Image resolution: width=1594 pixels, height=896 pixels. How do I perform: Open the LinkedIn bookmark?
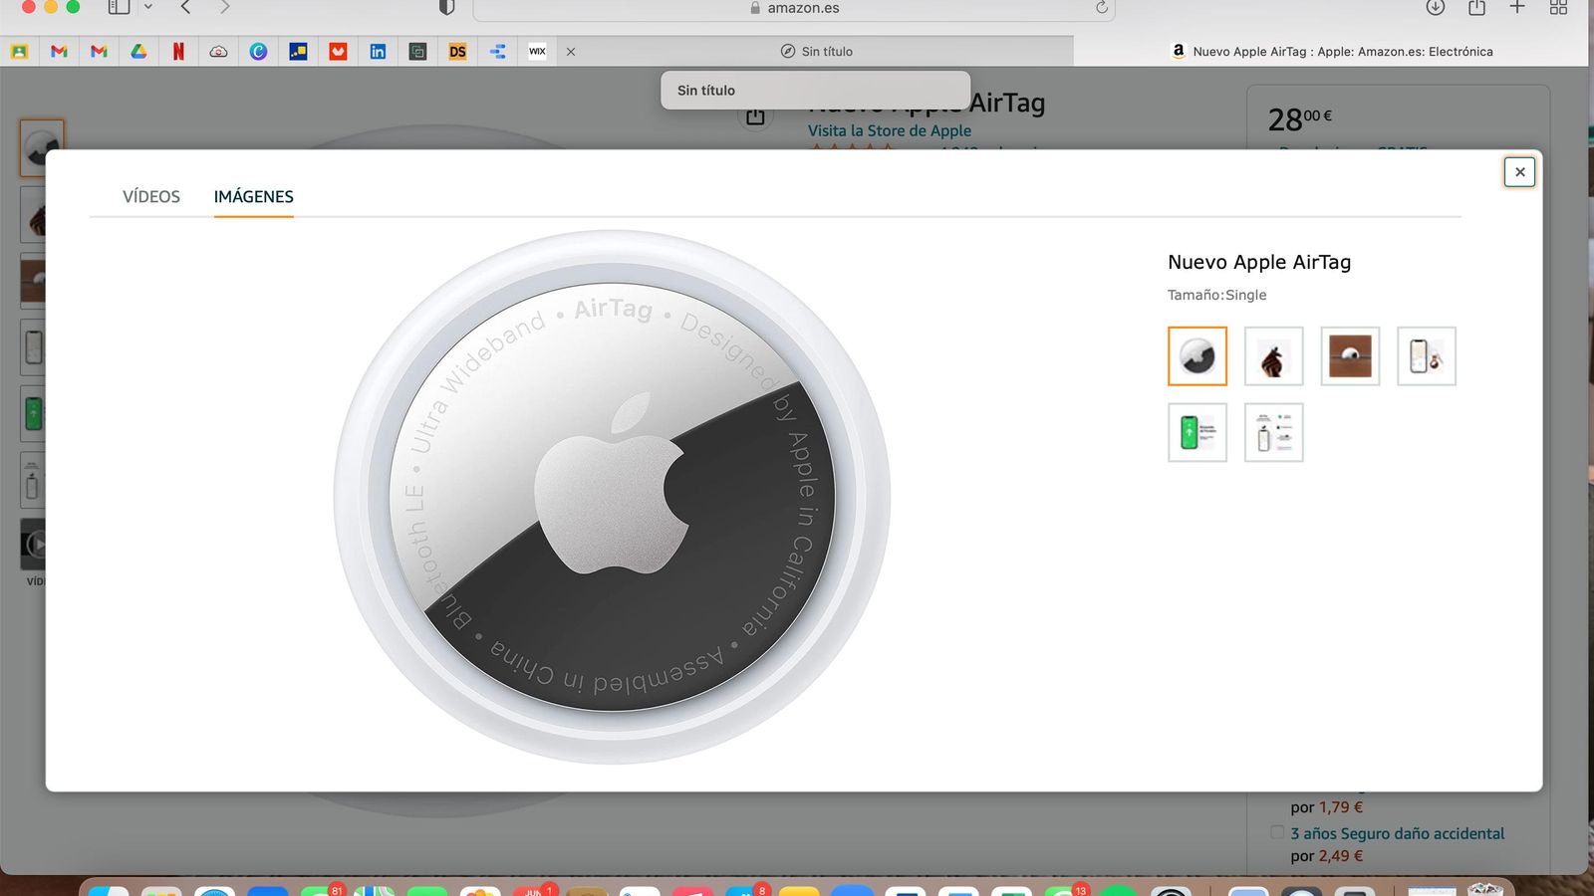[x=379, y=51]
